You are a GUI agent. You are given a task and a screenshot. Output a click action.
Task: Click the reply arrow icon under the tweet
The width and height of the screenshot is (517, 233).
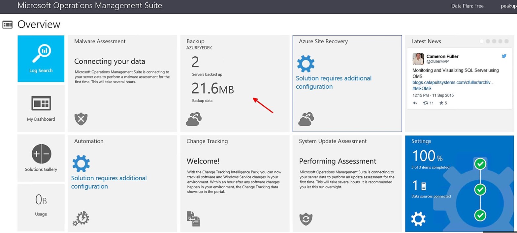pos(415,103)
